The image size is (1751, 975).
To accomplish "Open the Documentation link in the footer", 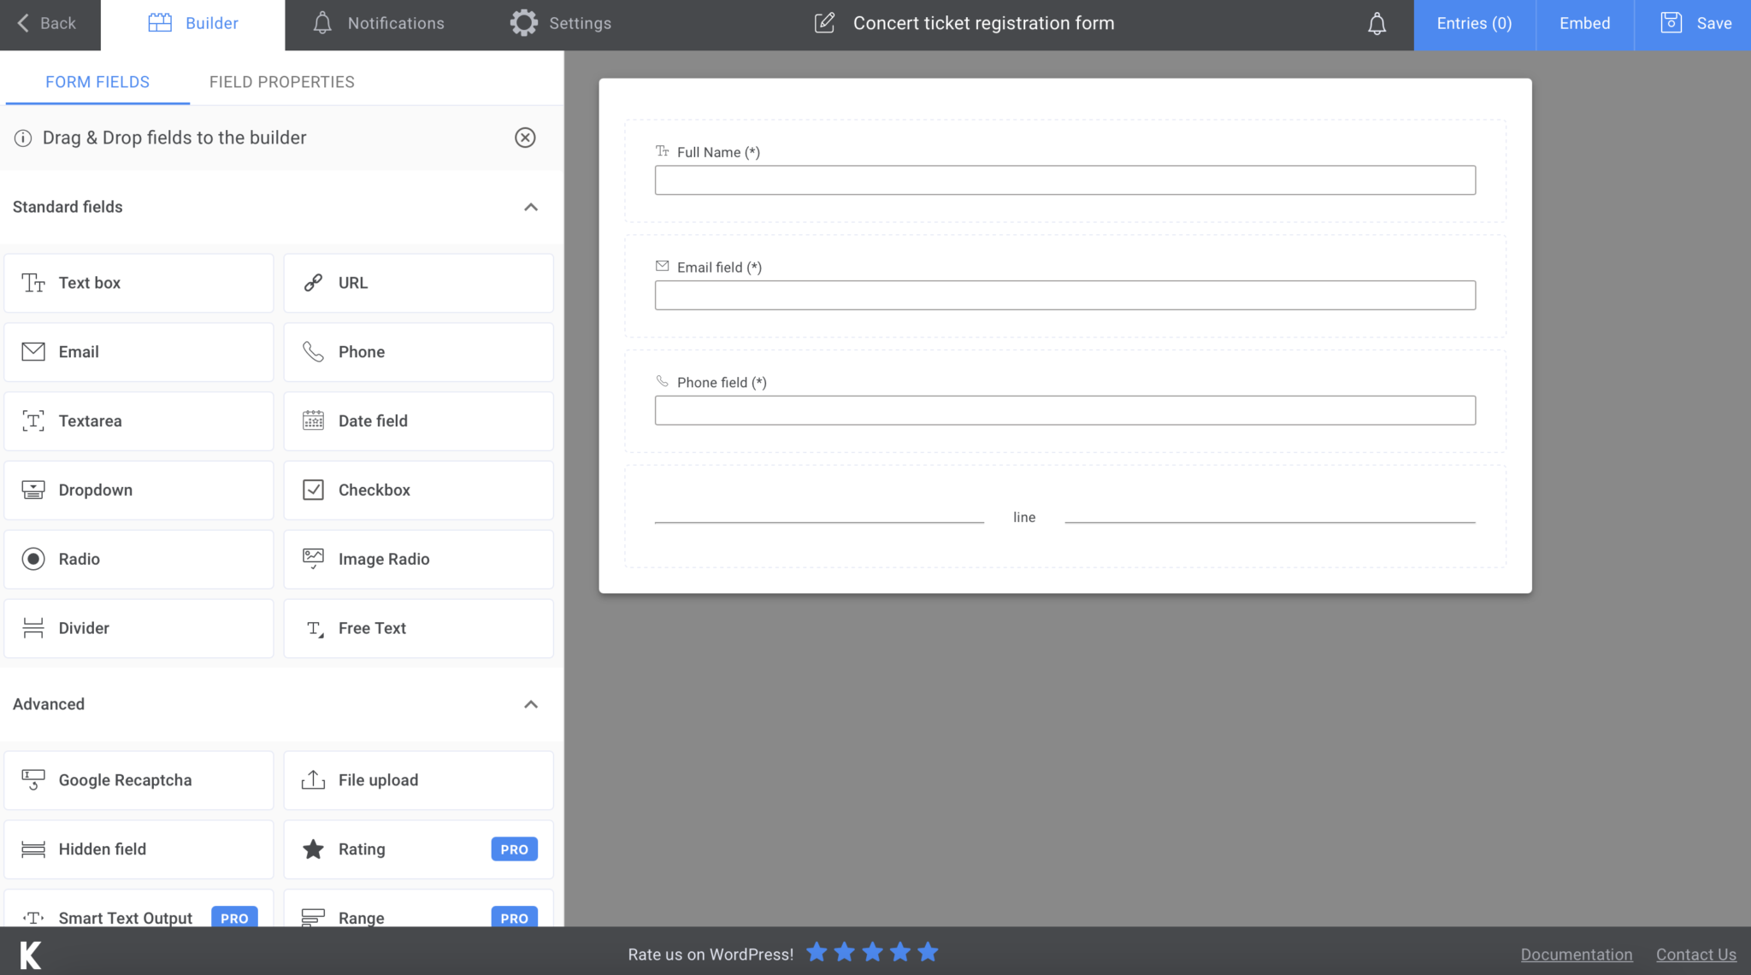I will (x=1576, y=954).
